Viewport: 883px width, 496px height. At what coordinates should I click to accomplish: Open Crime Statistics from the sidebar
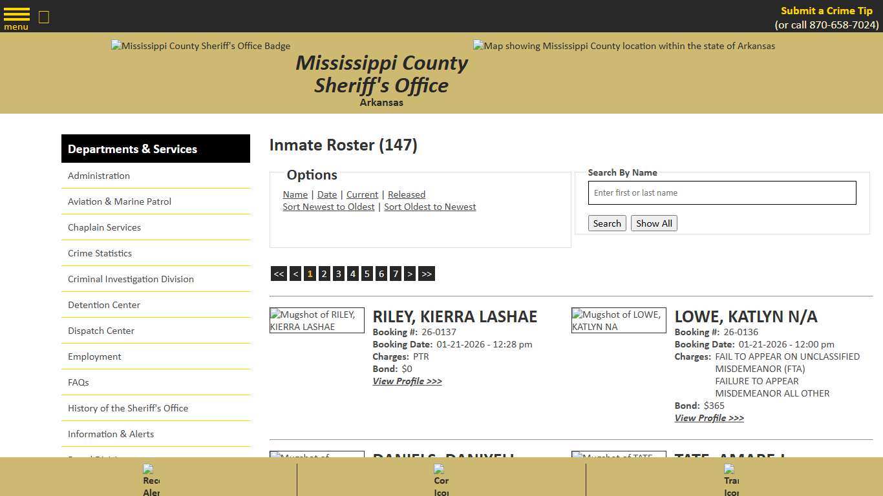[x=100, y=253]
